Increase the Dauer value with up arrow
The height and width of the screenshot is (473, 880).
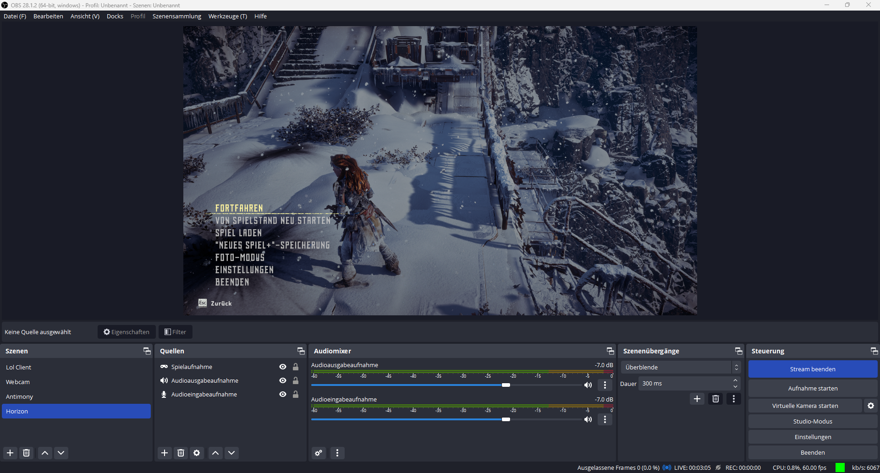[735, 380]
